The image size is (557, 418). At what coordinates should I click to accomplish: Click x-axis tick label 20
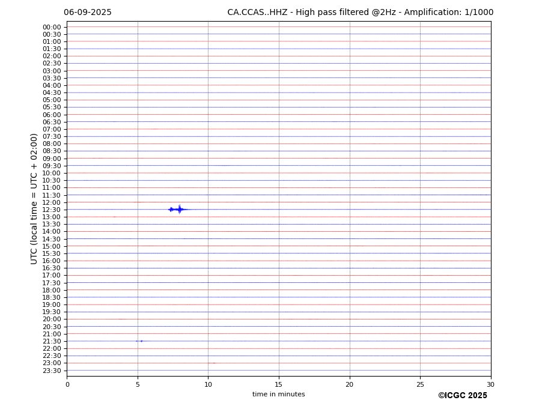point(350,384)
